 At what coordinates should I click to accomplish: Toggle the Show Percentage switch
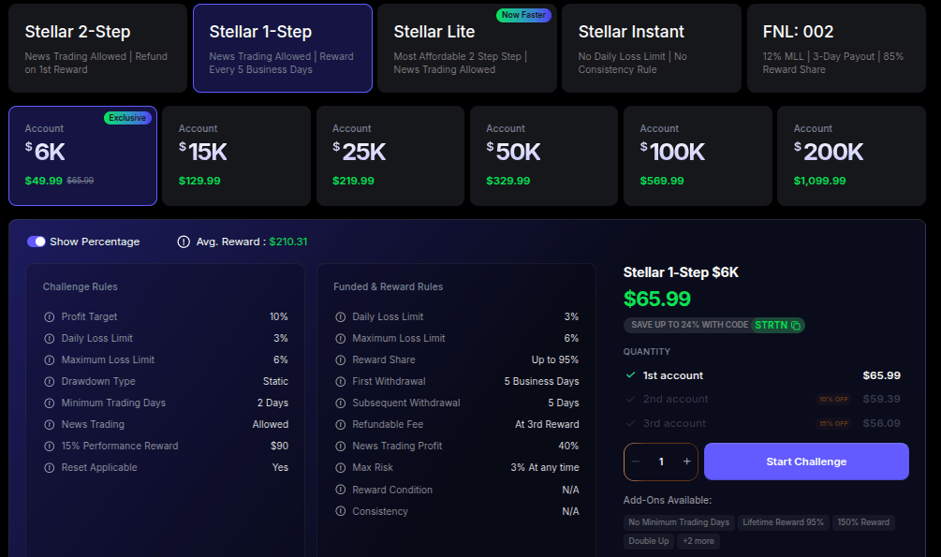pos(36,242)
